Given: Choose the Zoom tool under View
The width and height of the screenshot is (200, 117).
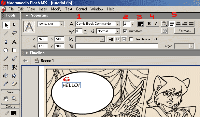Looking at the screenshot, I should click(x=14, y=99).
